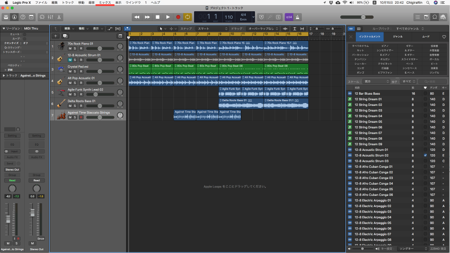This screenshot has height=253, width=450.
Task: Click the stop transport button
Action: pos(157,17)
